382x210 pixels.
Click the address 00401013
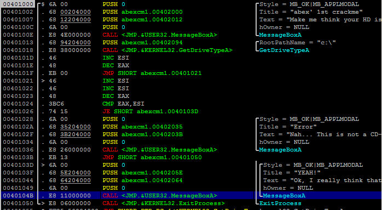click(18, 43)
